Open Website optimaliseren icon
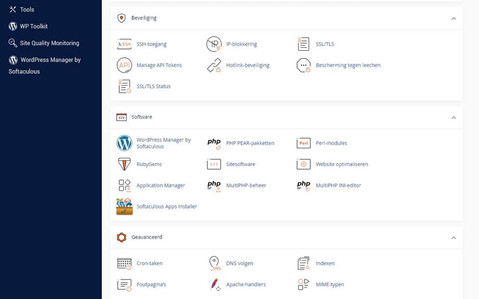Screen dimensions: 479x299 (x=304, y=164)
